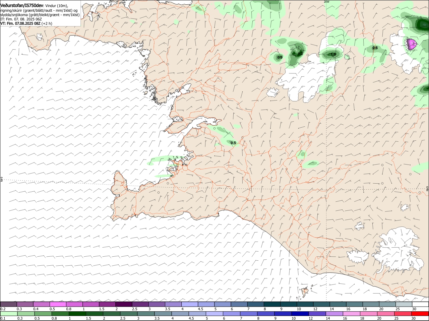Screen dimensions: 429x321
Task: Pick the dark purple 2–2.5 snow legend swatch
Action: [124, 304]
